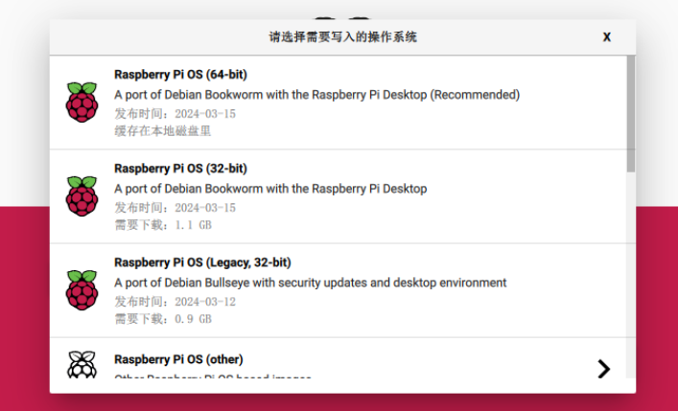Click Debian Bullseye security updates description
The width and height of the screenshot is (678, 411).
311,283
